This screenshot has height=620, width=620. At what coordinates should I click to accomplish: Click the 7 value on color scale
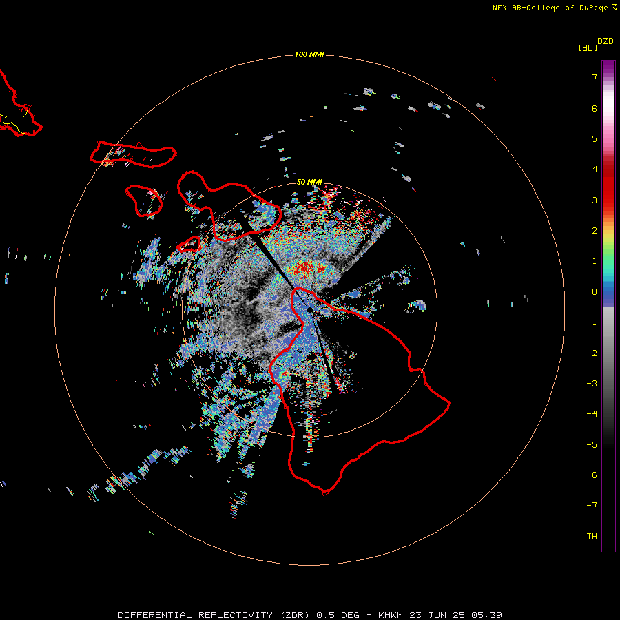tap(595, 77)
